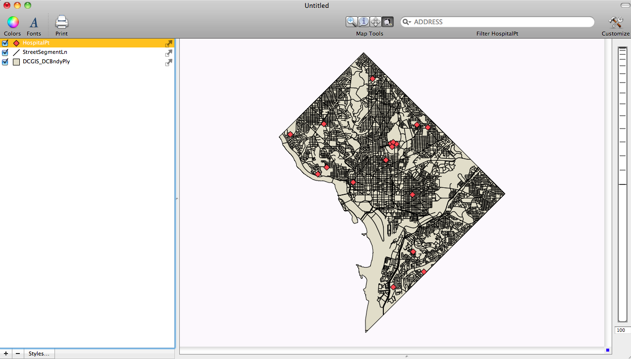This screenshot has width=631, height=359.
Task: Select the DCGIS_DCBndyPly layer row
Action: (46, 62)
